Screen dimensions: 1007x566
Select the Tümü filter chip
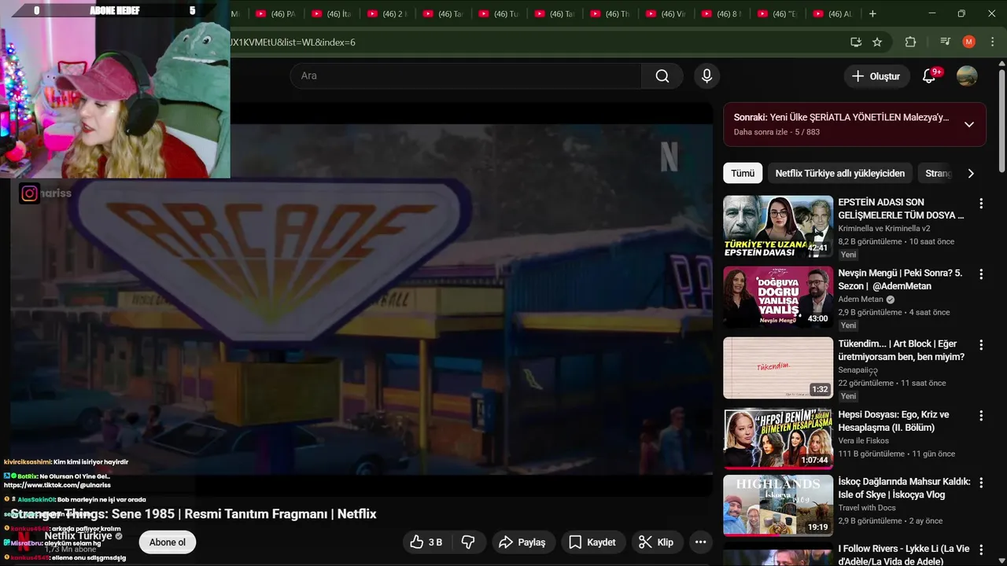coord(743,174)
